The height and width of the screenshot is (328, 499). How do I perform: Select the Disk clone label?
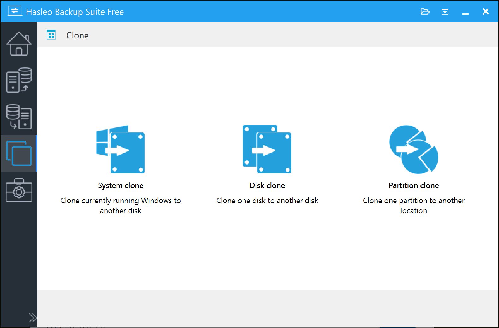click(x=267, y=185)
